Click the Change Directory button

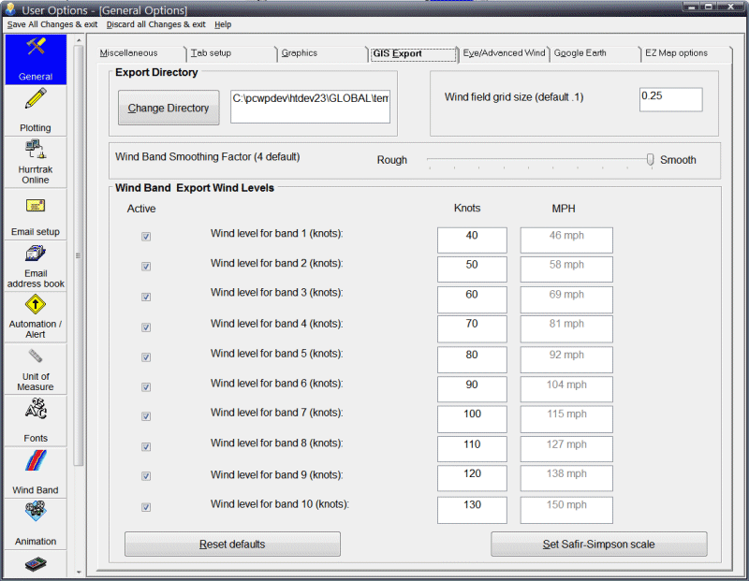click(169, 108)
